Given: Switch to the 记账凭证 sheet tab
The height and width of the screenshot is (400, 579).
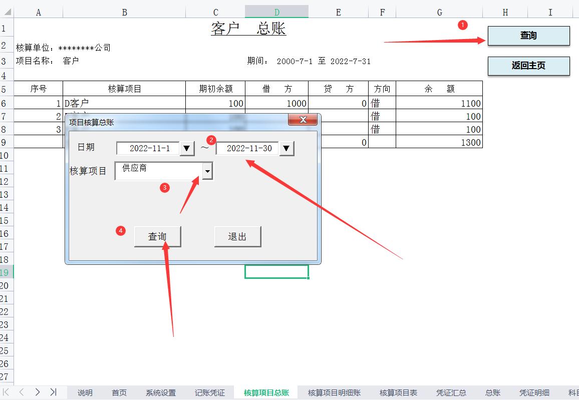Looking at the screenshot, I should (209, 393).
